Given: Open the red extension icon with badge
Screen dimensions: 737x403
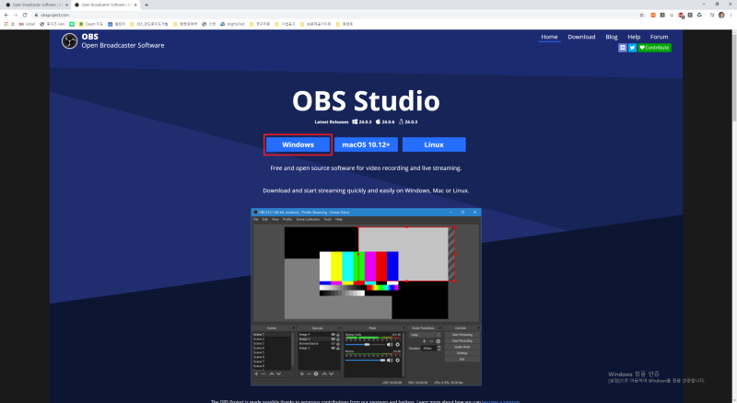Looking at the screenshot, I should tap(681, 16).
